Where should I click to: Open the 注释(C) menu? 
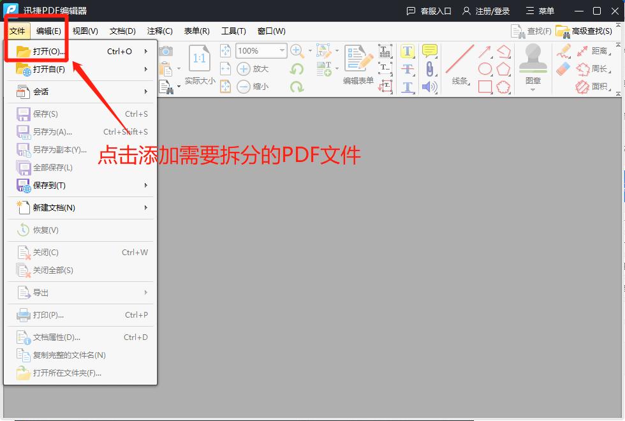(x=160, y=31)
